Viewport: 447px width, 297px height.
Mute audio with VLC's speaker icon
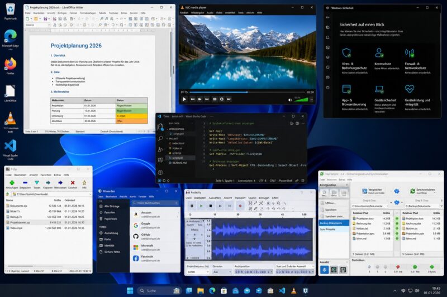[x=290, y=100]
